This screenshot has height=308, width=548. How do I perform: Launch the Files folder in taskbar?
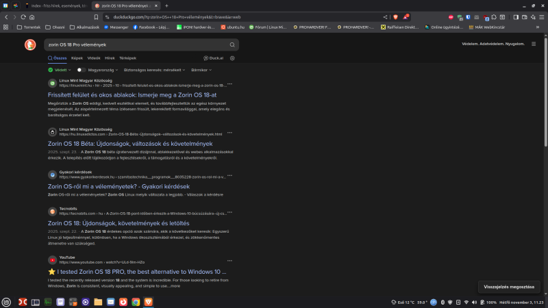pos(98,302)
